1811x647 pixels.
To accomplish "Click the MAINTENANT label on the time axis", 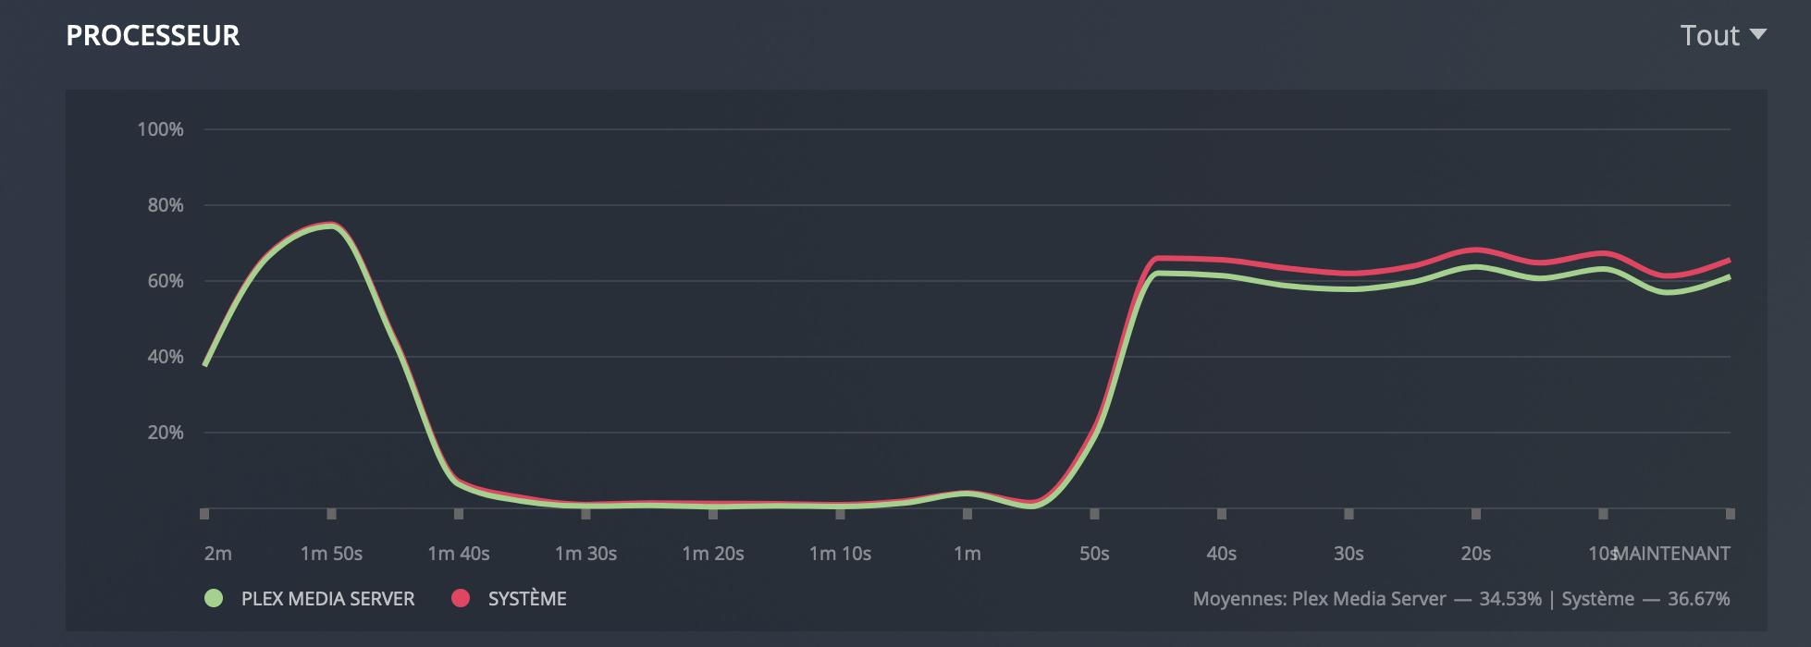I will point(1672,554).
